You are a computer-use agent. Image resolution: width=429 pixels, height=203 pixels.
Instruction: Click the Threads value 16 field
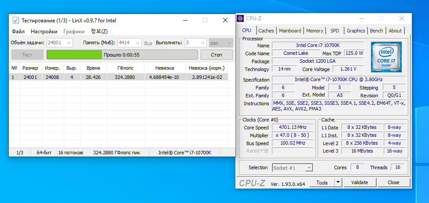click(x=397, y=167)
